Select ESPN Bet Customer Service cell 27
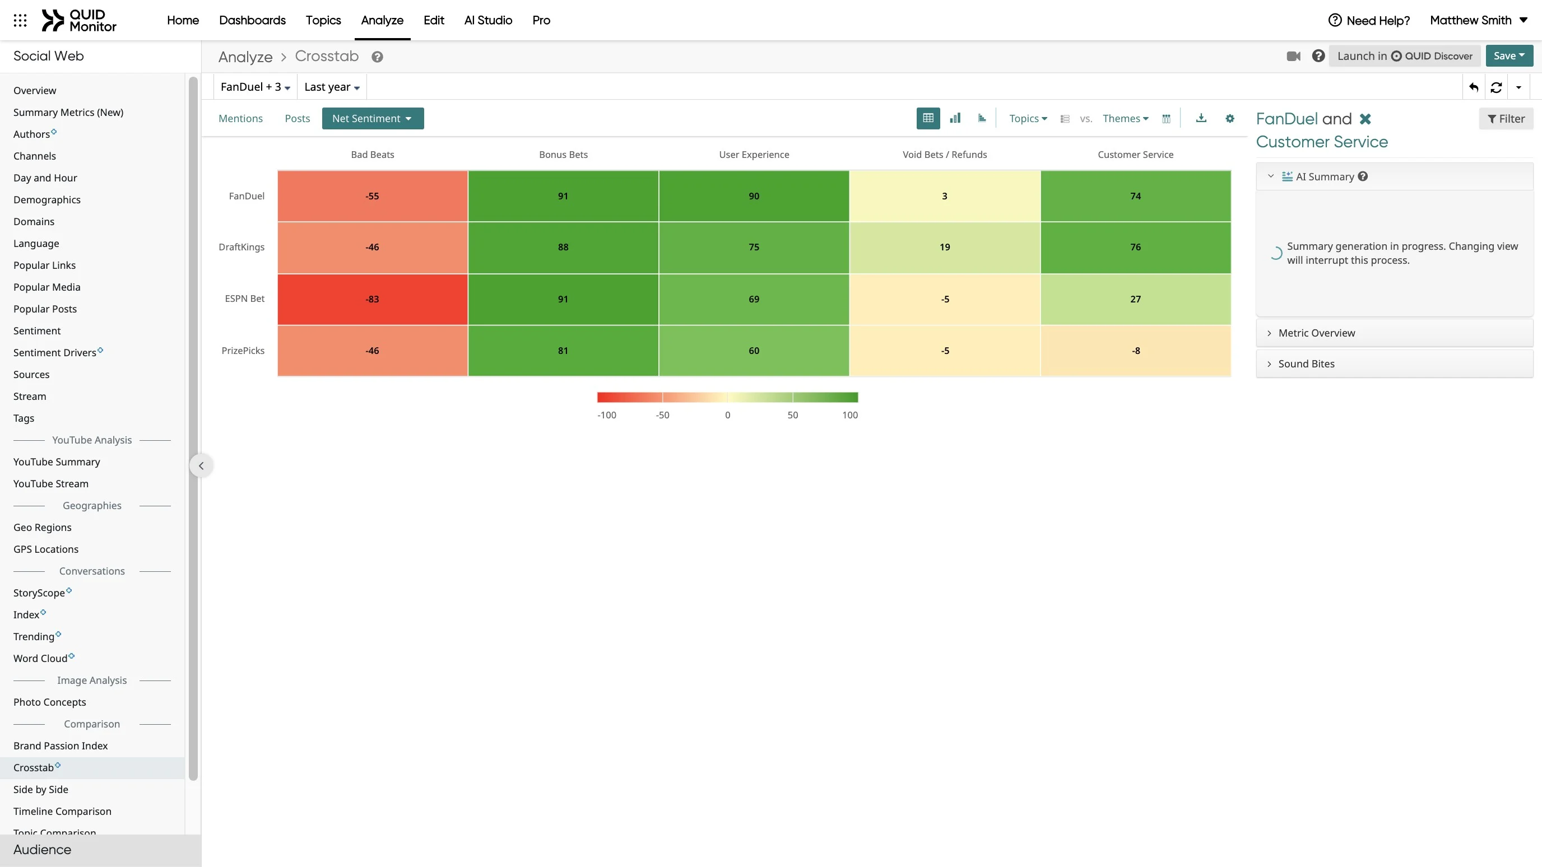This screenshot has width=1542, height=867. click(1136, 299)
